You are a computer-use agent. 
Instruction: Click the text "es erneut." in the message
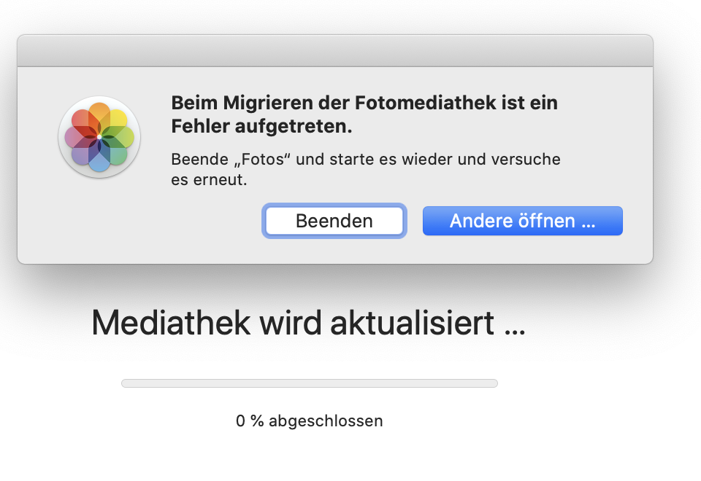(x=209, y=180)
